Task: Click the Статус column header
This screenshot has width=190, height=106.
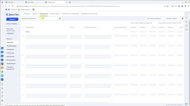Action: (x=72, y=27)
